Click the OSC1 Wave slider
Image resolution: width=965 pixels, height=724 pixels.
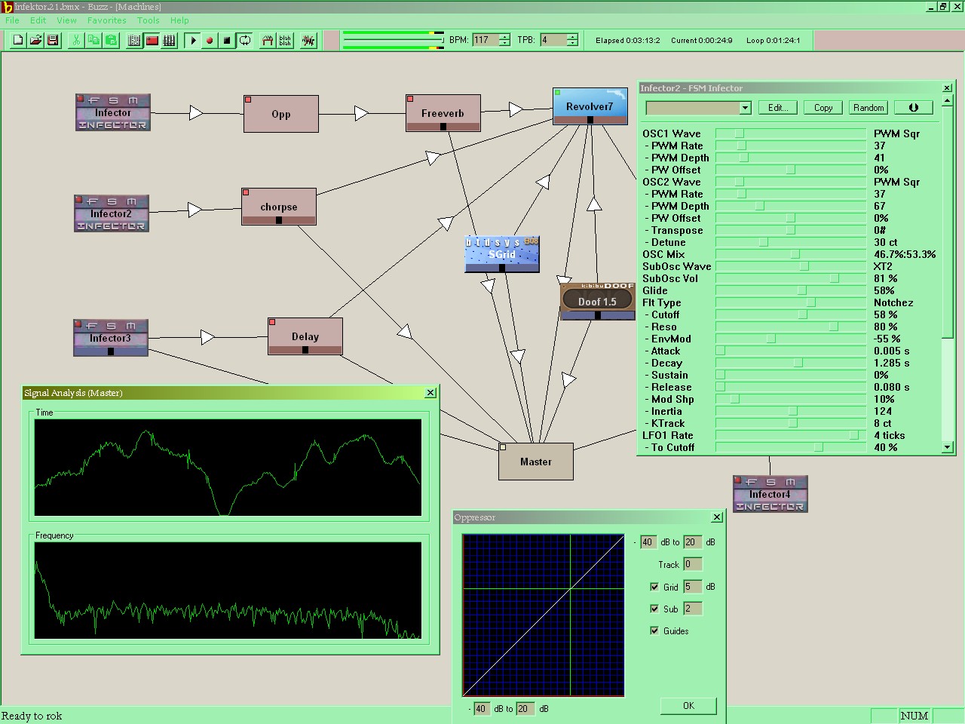click(790, 133)
